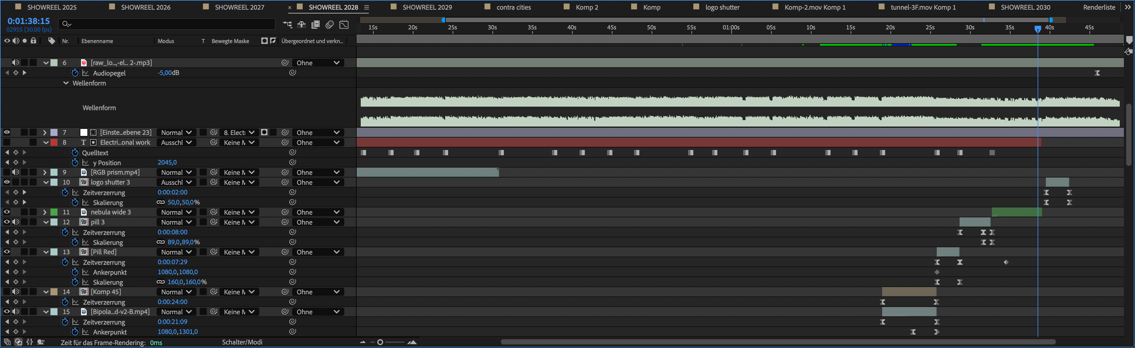Hide the logo shutter 3 layer
Screen dimensions: 1135x348
[7, 182]
